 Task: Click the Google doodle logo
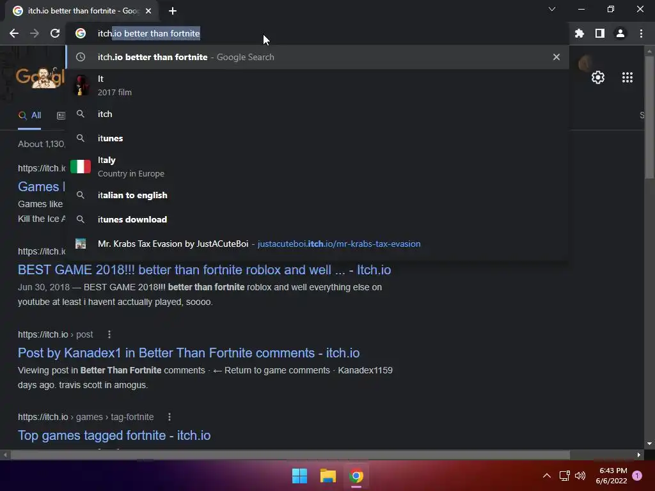(x=40, y=77)
